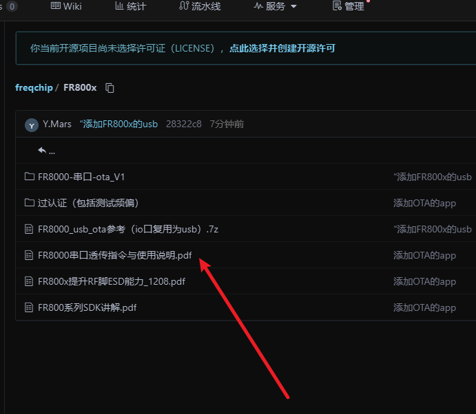This screenshot has width=476, height=414.
Task: Click file icon of FR8000串口透传指令与使用说明.pdf
Action: pos(29,255)
